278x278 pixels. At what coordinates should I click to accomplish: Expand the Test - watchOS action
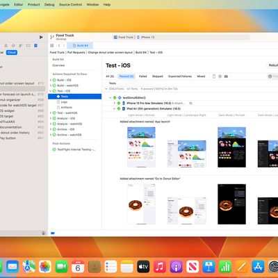point(51,113)
